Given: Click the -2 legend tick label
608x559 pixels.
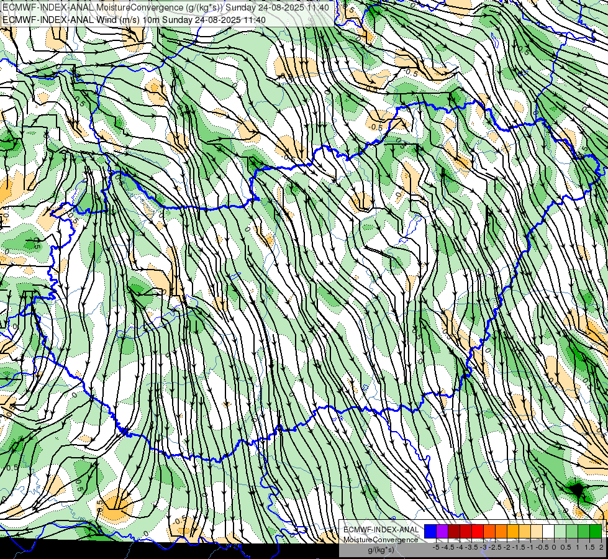Looking at the screenshot, I should pyautogui.click(x=507, y=547).
